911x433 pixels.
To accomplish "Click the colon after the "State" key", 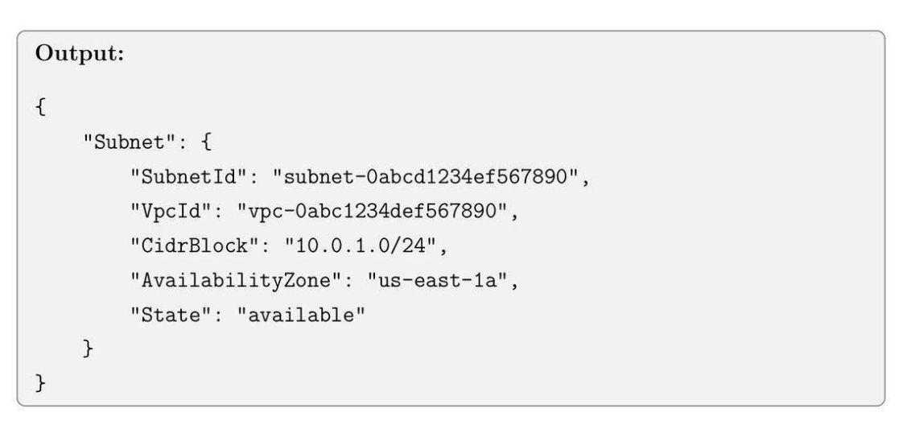I will (x=201, y=314).
